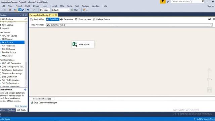Open the new project dropdown arrow
The width and height of the screenshot is (215, 121).
[12, 10]
